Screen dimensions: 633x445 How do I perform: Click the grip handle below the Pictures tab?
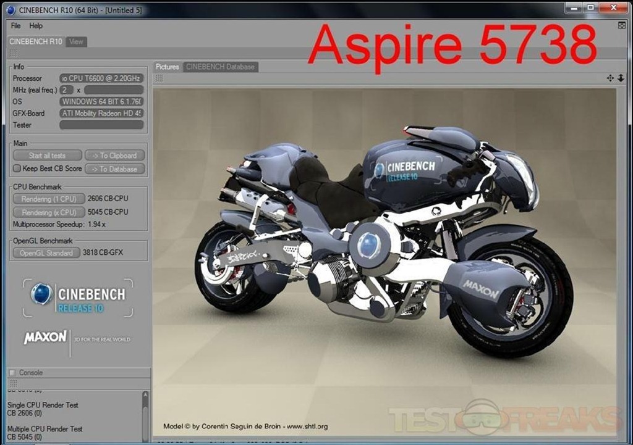tap(159, 78)
